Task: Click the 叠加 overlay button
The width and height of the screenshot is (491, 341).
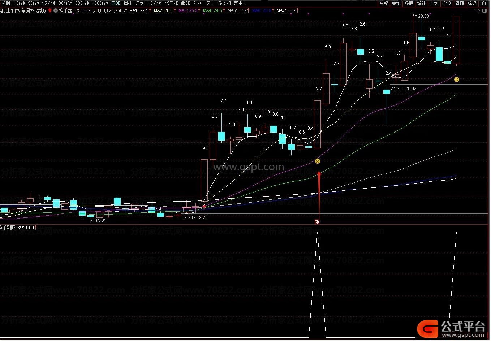Action: pos(396,3)
